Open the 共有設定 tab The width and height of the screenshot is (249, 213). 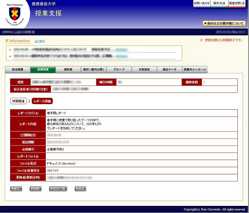(144, 69)
